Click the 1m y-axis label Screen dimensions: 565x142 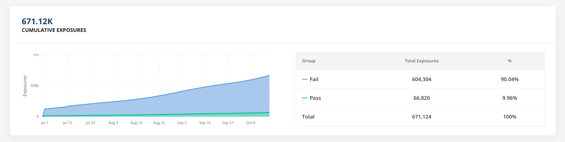pos(36,55)
